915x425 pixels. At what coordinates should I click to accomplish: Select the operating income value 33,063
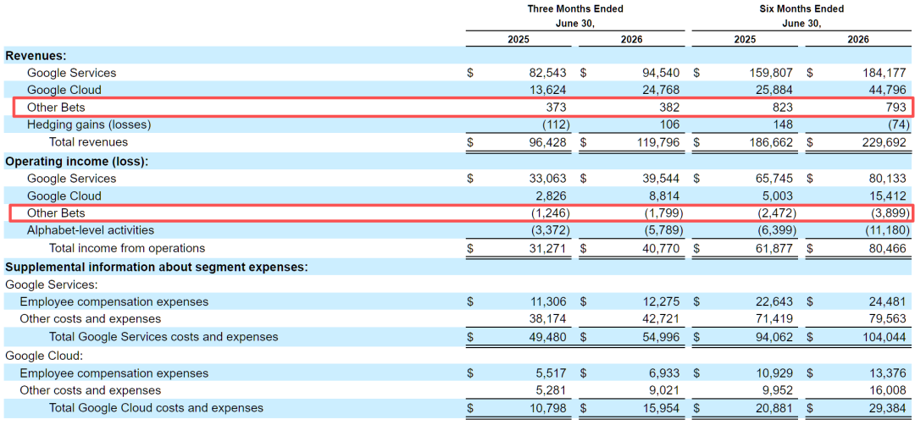point(546,179)
